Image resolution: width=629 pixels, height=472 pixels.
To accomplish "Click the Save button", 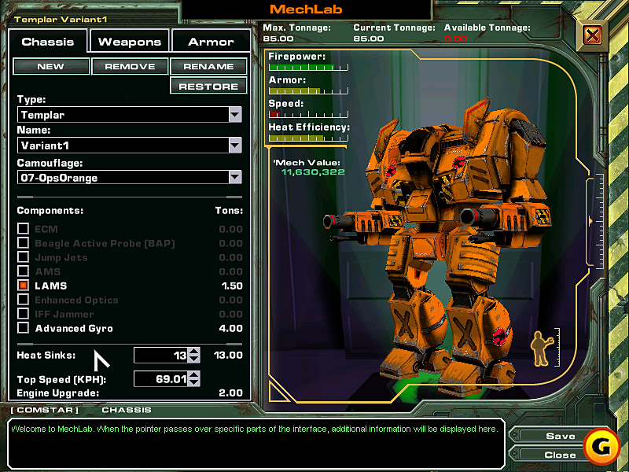I will pyautogui.click(x=560, y=436).
